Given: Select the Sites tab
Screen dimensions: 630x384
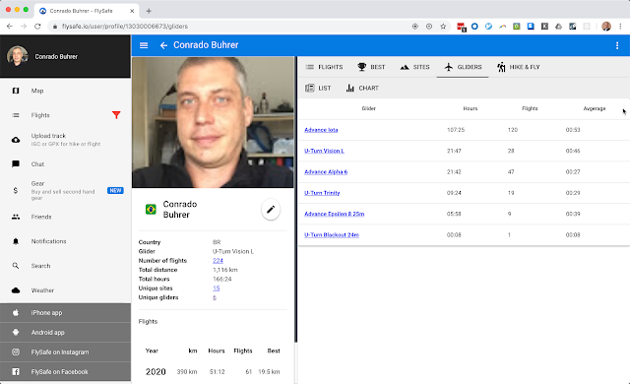Looking at the screenshot, I should click(x=415, y=67).
